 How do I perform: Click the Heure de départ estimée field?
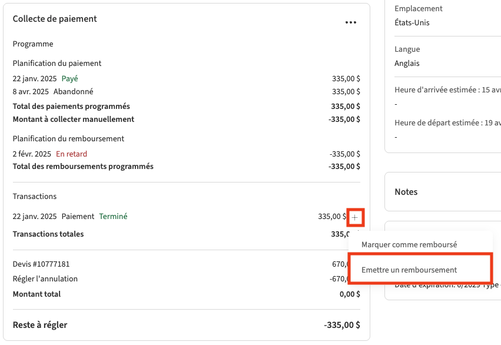[x=447, y=123]
